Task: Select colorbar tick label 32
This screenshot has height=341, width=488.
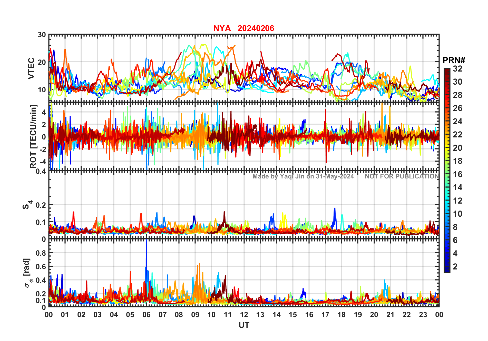Action: (457, 69)
